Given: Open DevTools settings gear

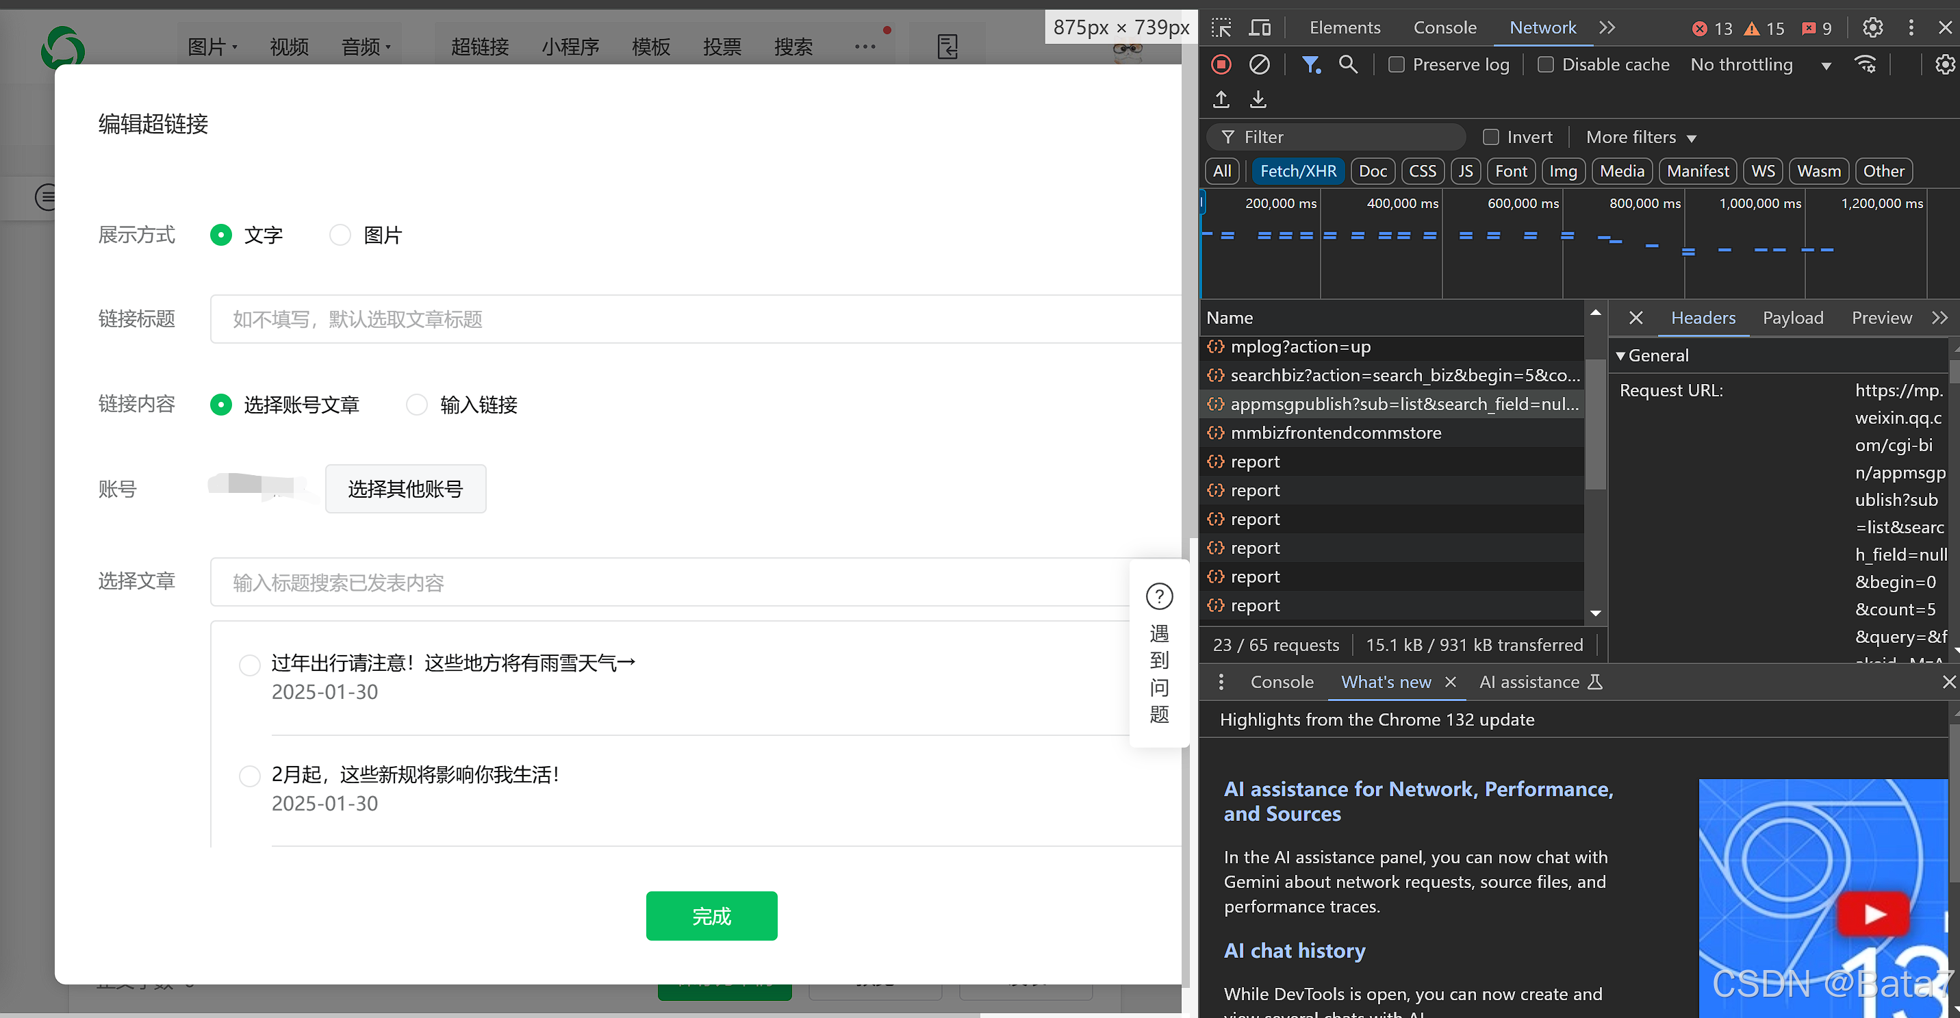Looking at the screenshot, I should (x=1872, y=28).
